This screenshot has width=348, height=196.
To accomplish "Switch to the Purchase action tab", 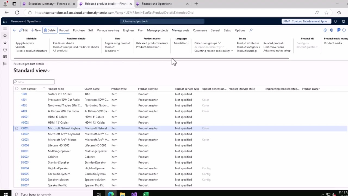I will [79, 30].
